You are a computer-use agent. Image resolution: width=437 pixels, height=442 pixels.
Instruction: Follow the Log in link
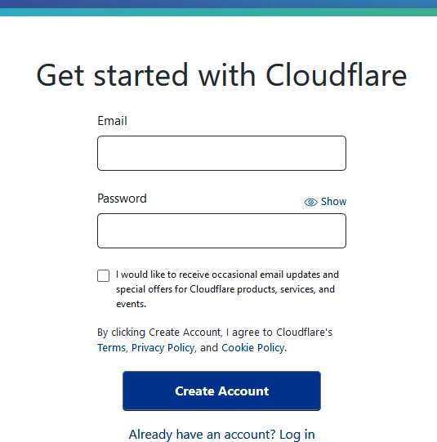[x=297, y=435]
